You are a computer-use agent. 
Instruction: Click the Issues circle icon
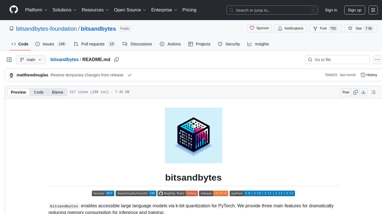37,44
